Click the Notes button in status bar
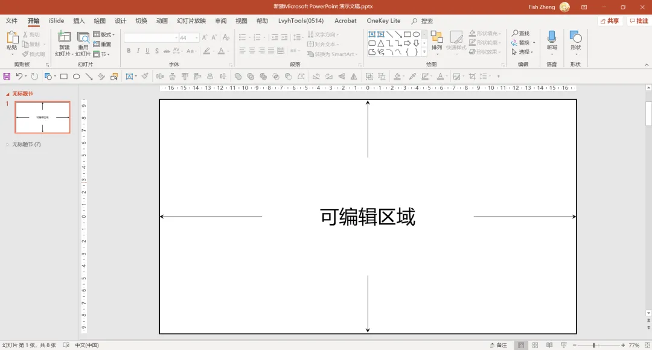This screenshot has height=350, width=652. point(499,345)
